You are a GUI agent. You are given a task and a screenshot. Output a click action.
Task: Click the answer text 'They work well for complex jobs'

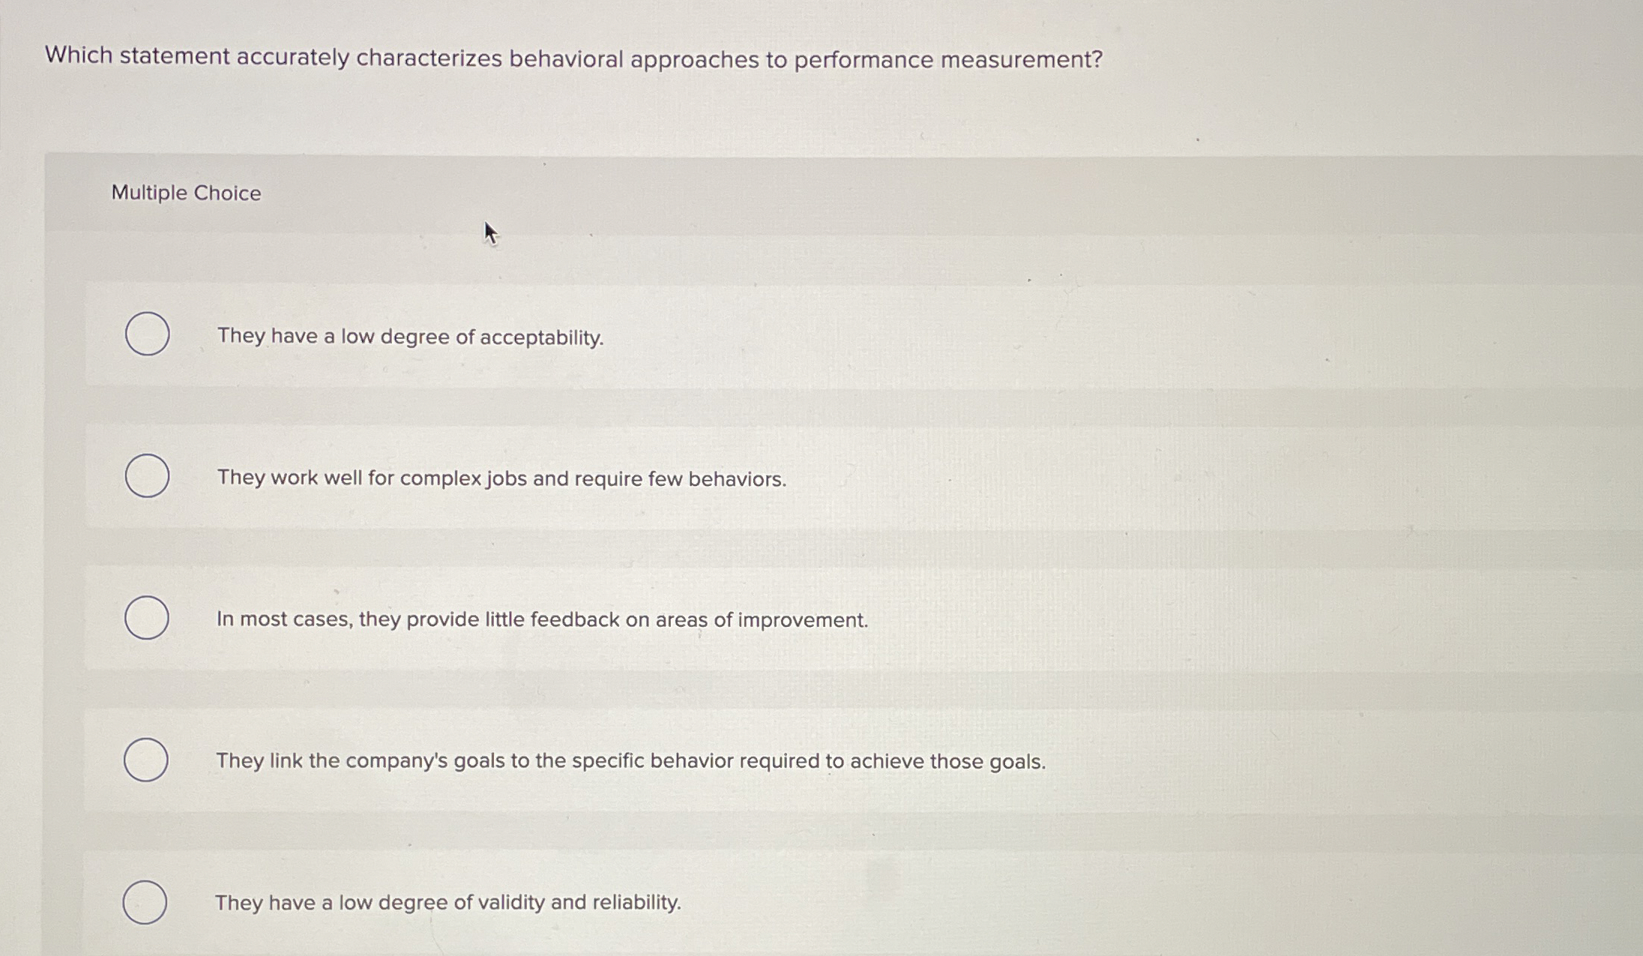tap(501, 479)
